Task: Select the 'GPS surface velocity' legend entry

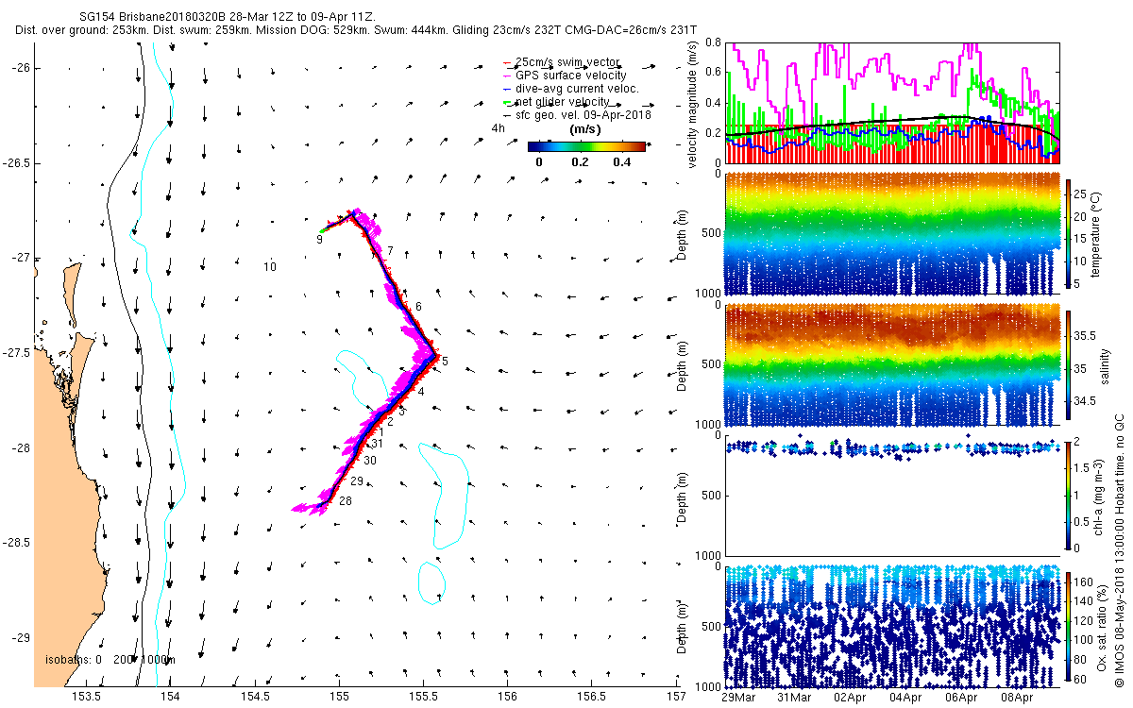Action: click(x=570, y=75)
